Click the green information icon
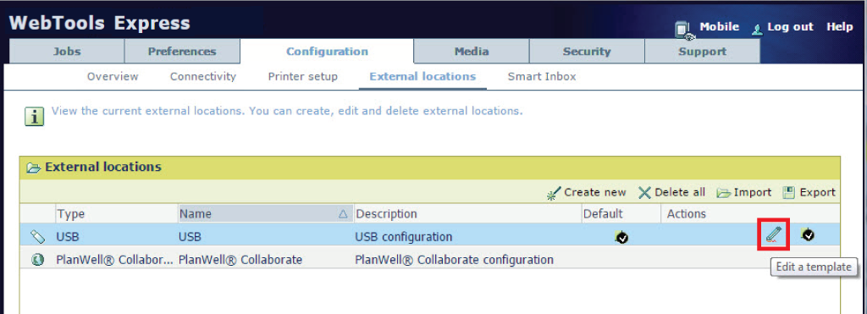 34,116
